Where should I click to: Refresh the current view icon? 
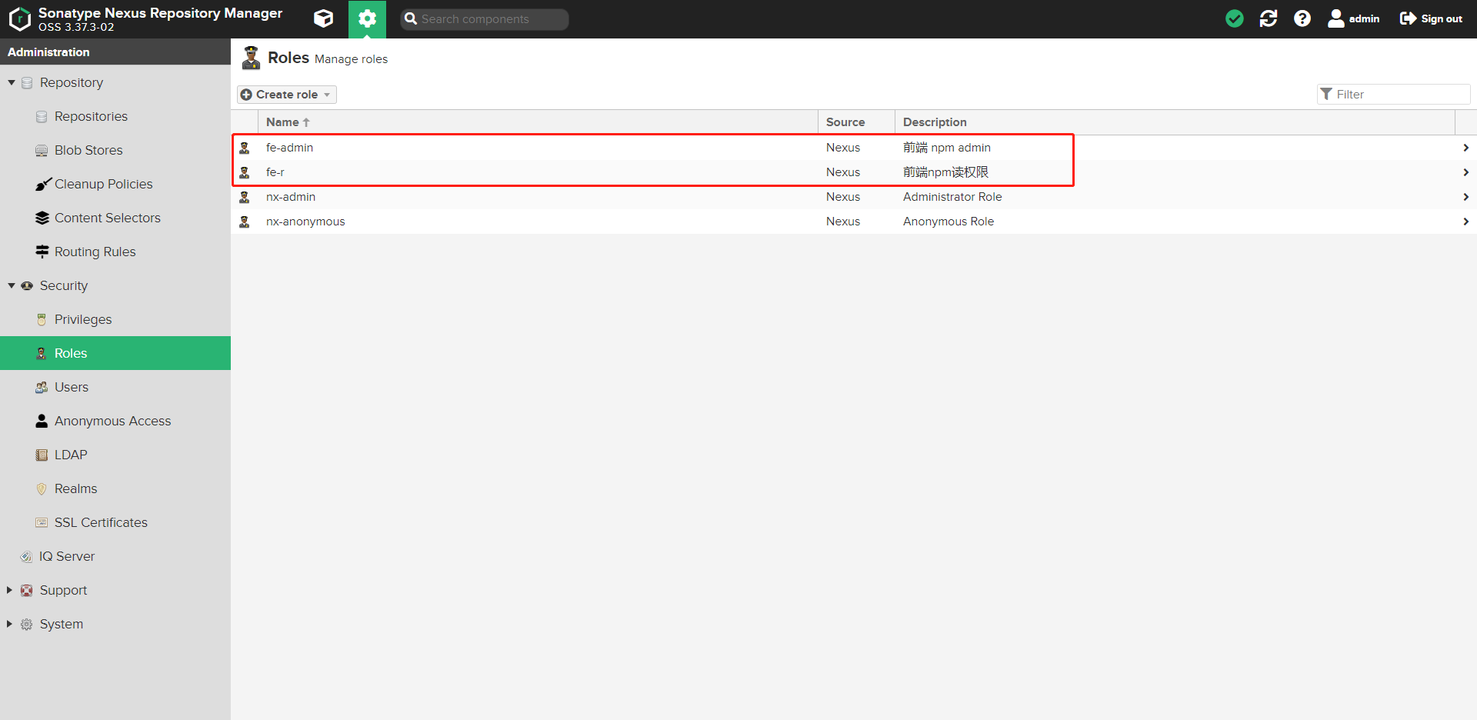[x=1269, y=18]
